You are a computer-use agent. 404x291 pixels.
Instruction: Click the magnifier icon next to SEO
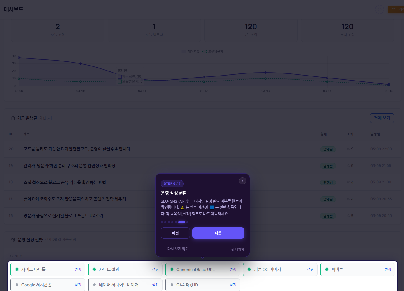click(x=12, y=256)
